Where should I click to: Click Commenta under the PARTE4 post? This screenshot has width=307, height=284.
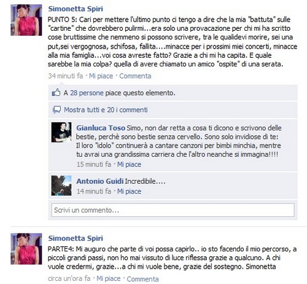[142, 279]
